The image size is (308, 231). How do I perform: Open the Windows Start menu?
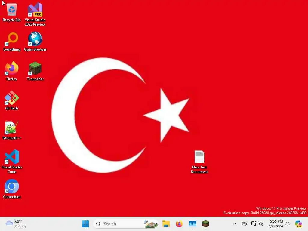click(85, 224)
